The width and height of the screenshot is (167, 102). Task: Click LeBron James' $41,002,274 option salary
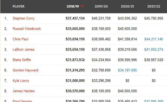click(154, 49)
